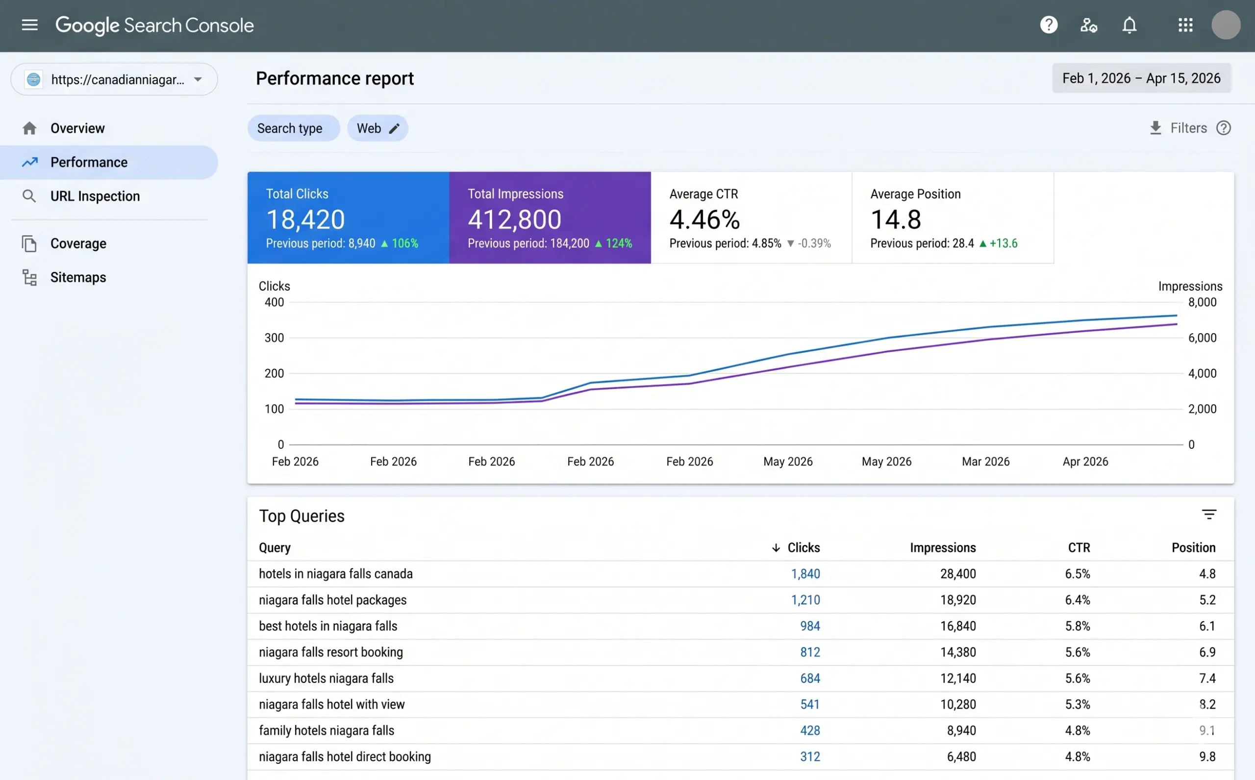The width and height of the screenshot is (1255, 780).
Task: Click the 28,400 impressions cell
Action: tap(958, 574)
